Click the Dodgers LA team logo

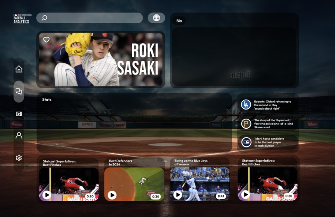[246, 105]
